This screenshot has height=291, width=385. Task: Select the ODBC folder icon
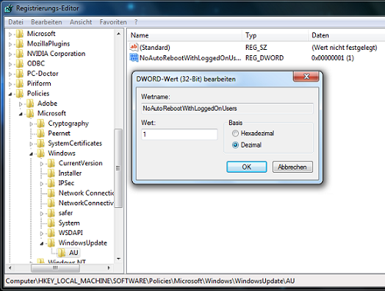tap(20, 64)
